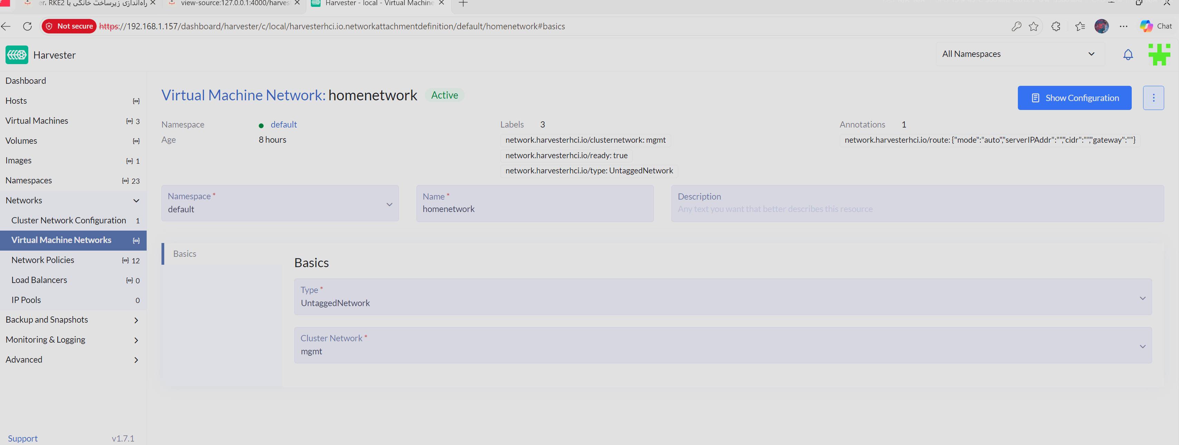1179x445 pixels.
Task: Expand Monitoring & Logging section
Action: pos(136,340)
